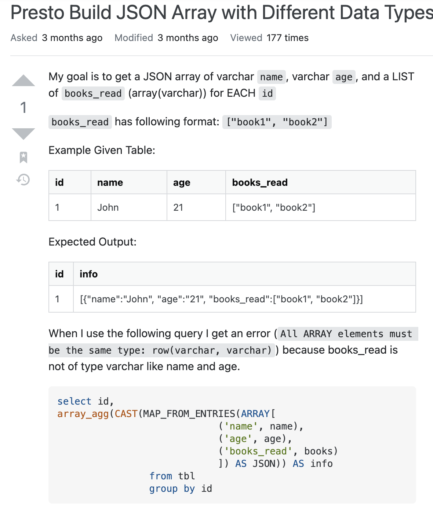Select the inline code 'name'
The width and height of the screenshot is (433, 516).
pos(271,77)
